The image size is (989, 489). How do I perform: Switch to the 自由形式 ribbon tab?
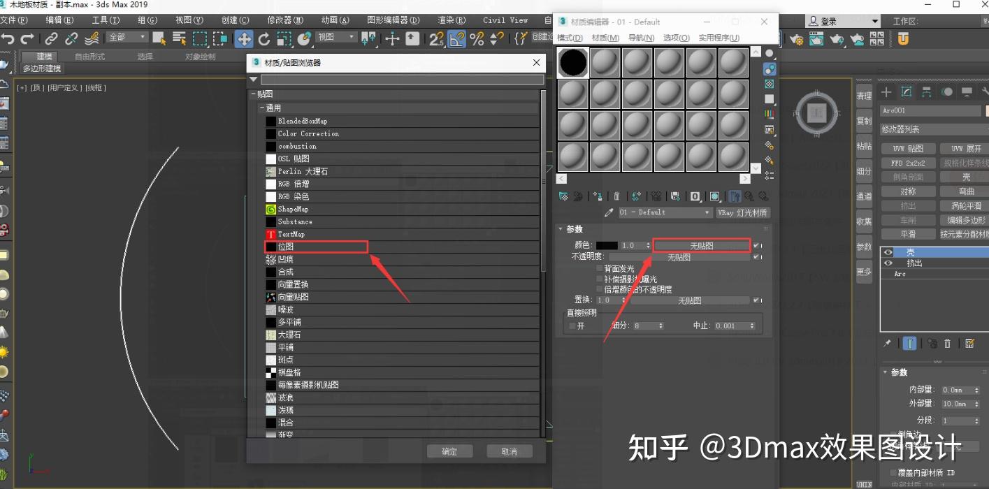click(x=91, y=57)
